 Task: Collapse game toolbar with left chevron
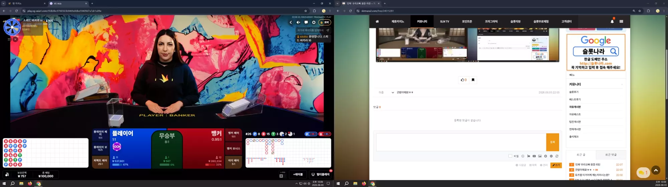pyautogui.click(x=291, y=22)
